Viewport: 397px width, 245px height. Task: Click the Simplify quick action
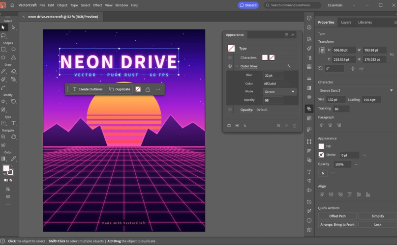377,216
